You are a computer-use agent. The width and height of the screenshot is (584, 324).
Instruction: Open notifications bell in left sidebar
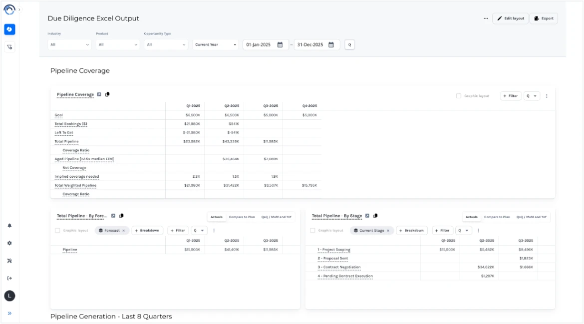pos(9,226)
